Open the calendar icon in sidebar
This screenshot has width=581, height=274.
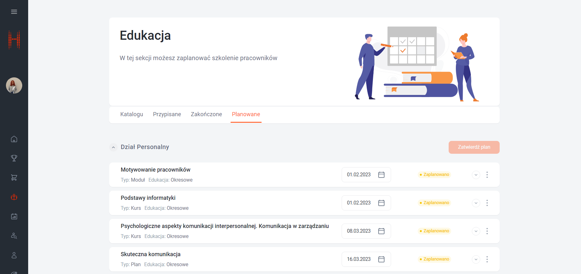pos(14,216)
